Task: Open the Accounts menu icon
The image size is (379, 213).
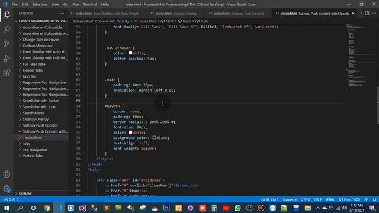Action: pyautogui.click(x=7, y=174)
